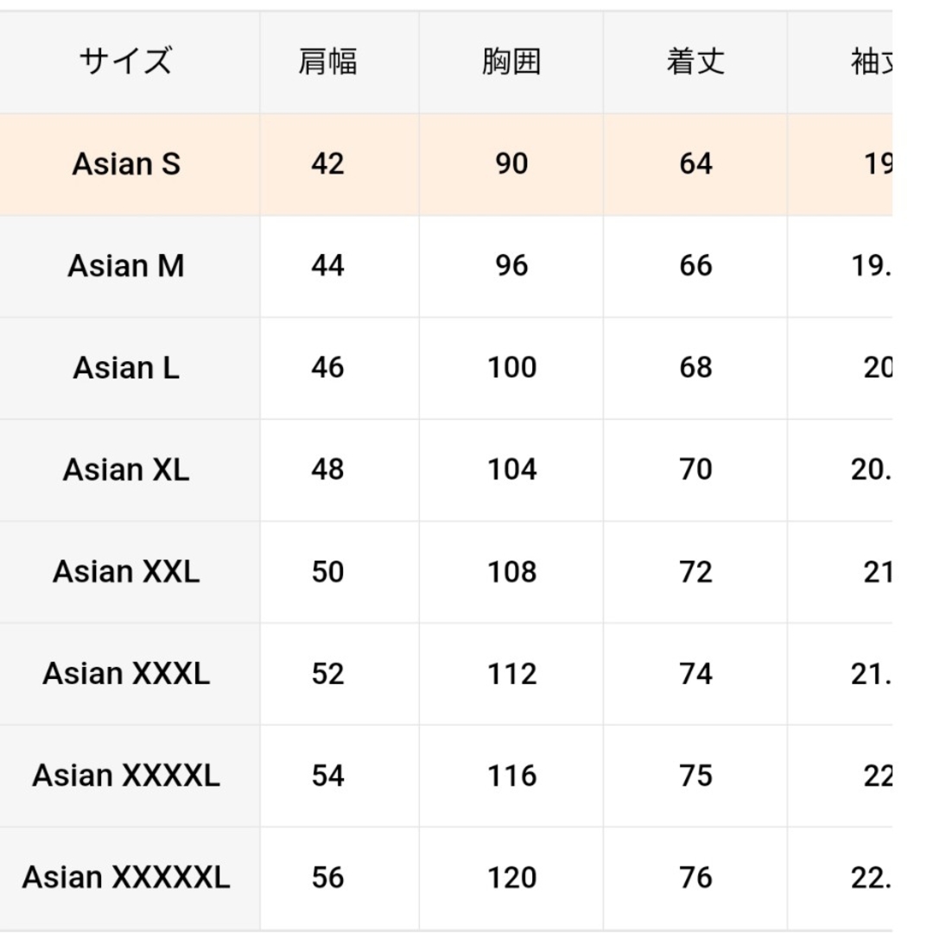Select the Asian S size row
Image resolution: width=933 pixels, height=933 pixels.
447,164
